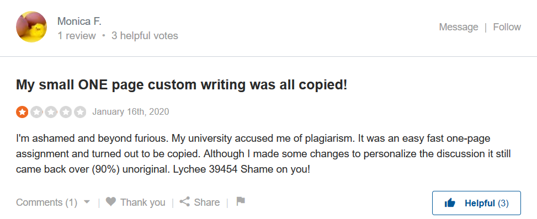Send a Message to the reviewer
This screenshot has height=219, width=537.
click(x=459, y=27)
